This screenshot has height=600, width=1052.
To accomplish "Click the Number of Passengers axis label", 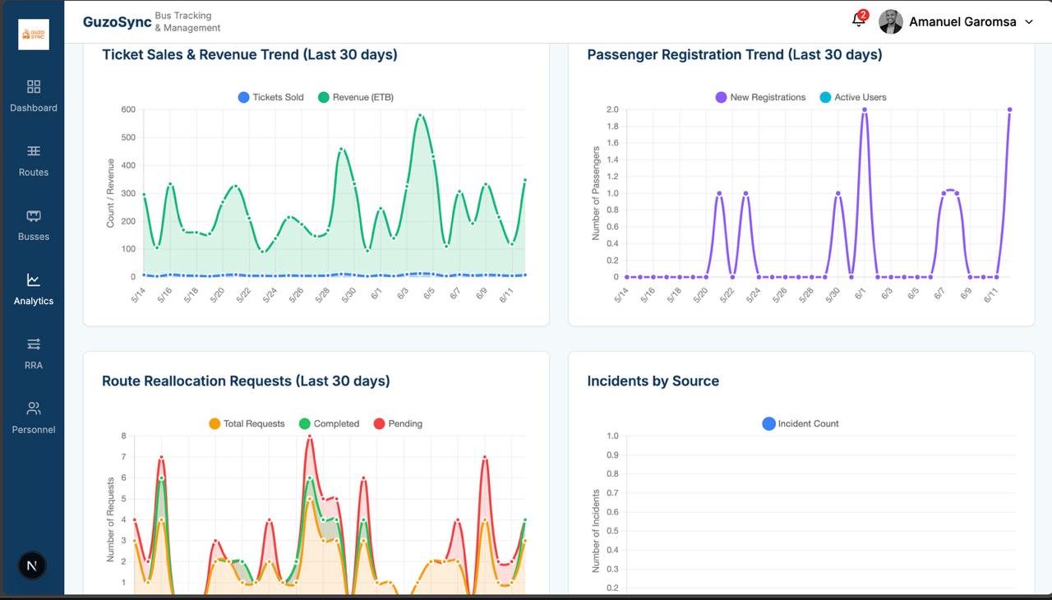I will [x=595, y=193].
